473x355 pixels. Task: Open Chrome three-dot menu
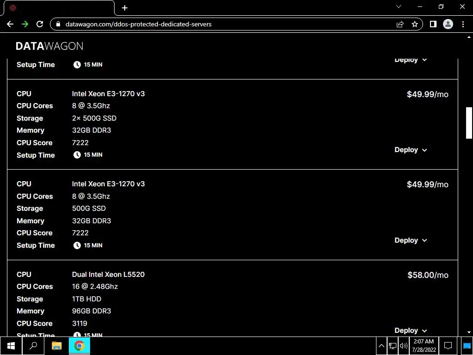(463, 24)
